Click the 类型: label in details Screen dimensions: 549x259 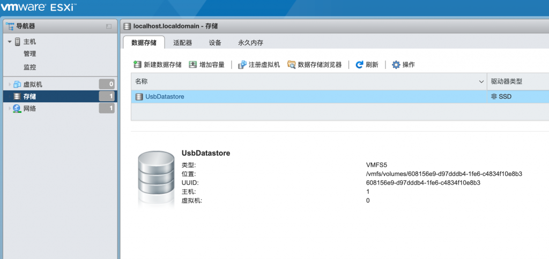click(189, 165)
